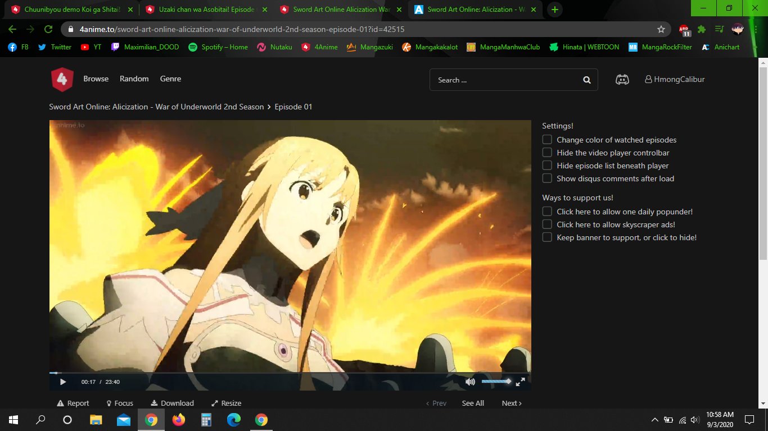Open the AdBlock extension icon
The width and height of the screenshot is (768, 431).
coord(684,30)
